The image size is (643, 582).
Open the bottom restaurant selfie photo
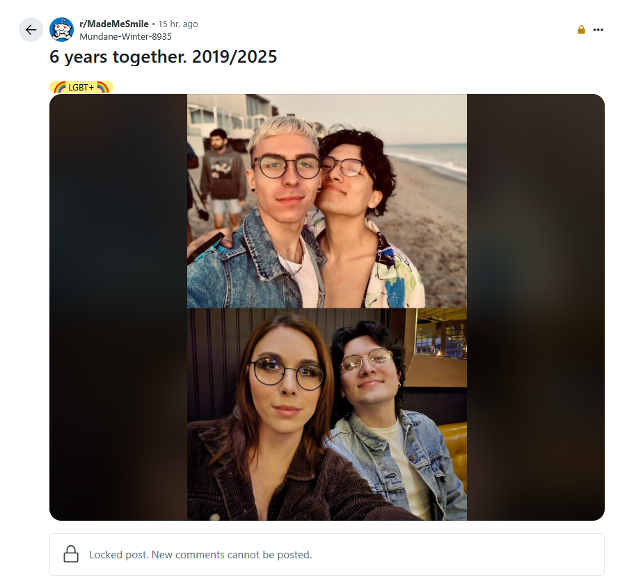(x=327, y=414)
